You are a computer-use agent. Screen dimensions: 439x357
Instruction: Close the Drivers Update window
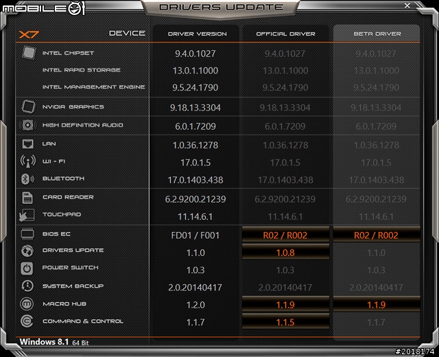(x=407, y=5)
